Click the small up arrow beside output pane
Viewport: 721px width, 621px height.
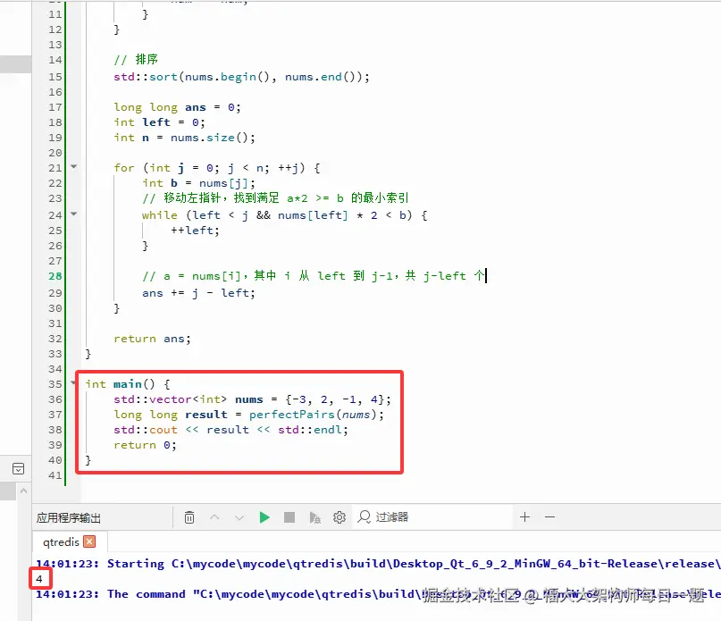click(x=23, y=491)
